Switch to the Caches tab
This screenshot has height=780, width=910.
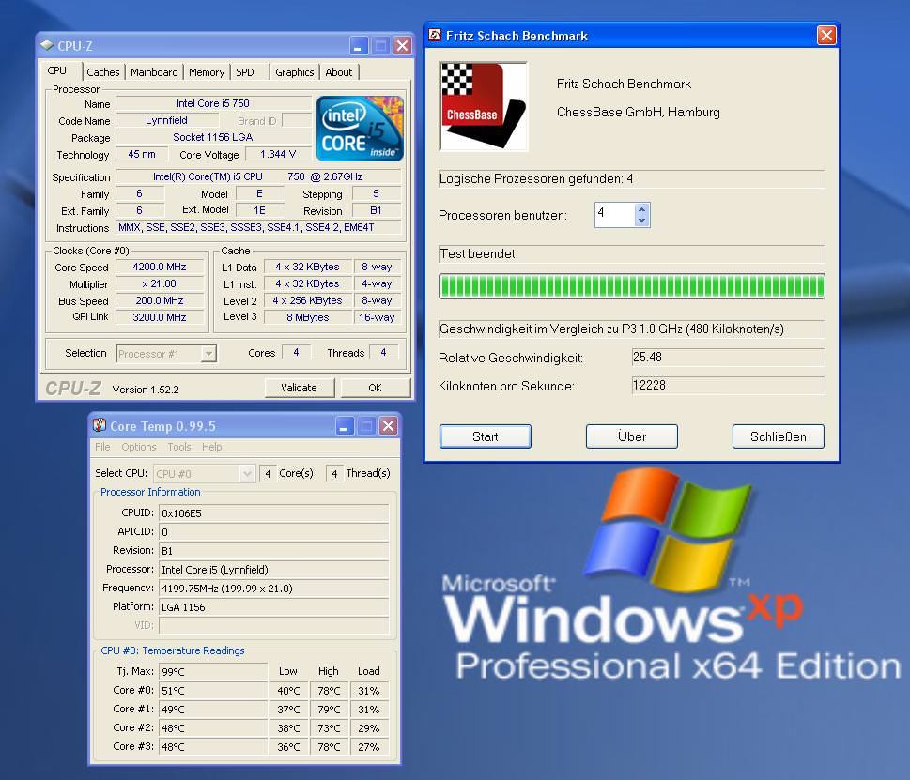click(x=103, y=72)
